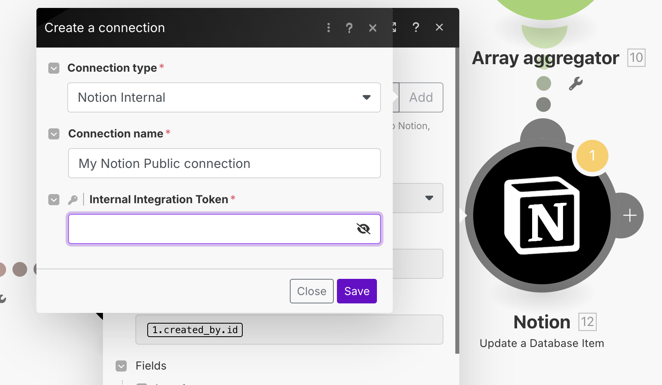Image resolution: width=662 pixels, height=385 pixels.
Task: Click the Add connection button
Action: (x=421, y=97)
